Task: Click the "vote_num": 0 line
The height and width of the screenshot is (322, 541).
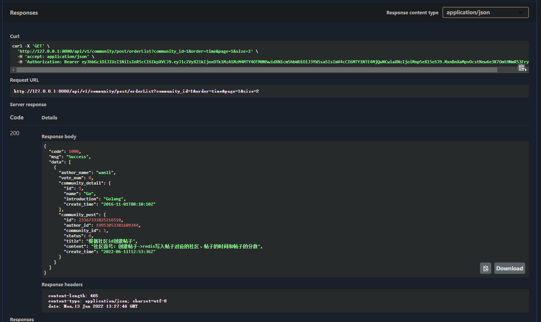Action: tap(76, 178)
